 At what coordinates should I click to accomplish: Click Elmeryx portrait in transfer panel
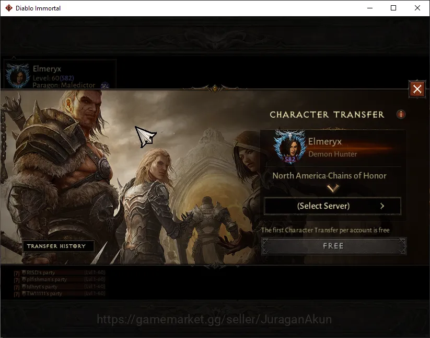pyautogui.click(x=290, y=147)
